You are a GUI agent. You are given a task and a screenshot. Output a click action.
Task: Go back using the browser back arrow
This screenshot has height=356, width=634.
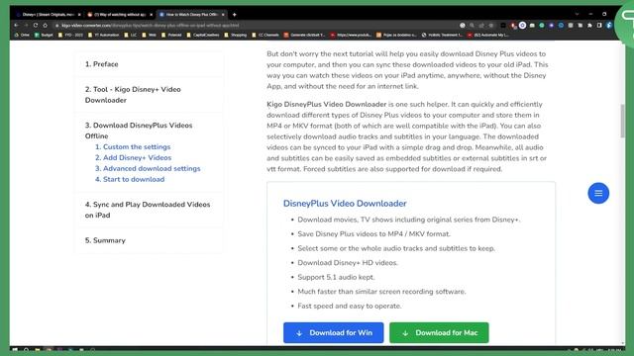point(16,25)
